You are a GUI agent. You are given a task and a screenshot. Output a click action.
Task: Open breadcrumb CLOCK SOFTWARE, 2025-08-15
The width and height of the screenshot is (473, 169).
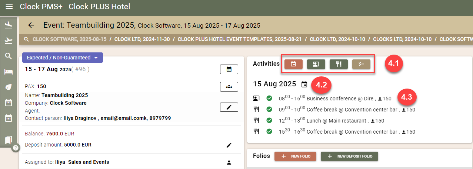coord(69,39)
